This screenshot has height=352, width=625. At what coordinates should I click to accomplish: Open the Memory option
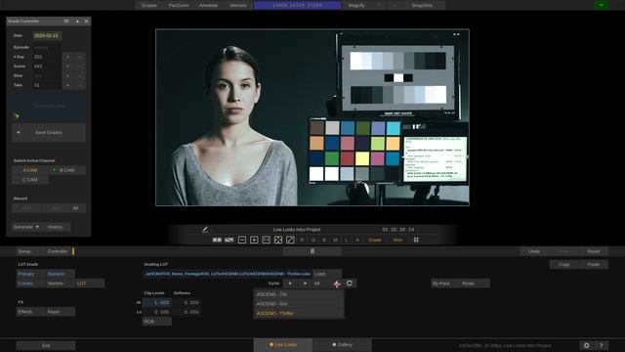238,5
